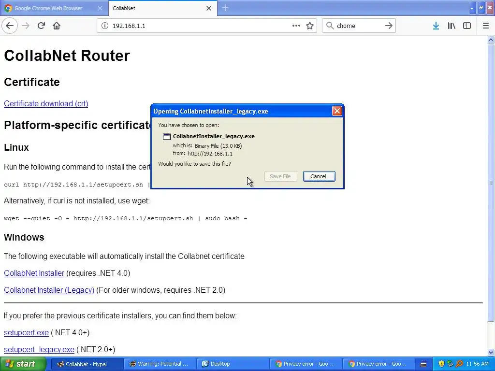
Task: Click the page scrollbar up arrow
Action: (x=491, y=40)
